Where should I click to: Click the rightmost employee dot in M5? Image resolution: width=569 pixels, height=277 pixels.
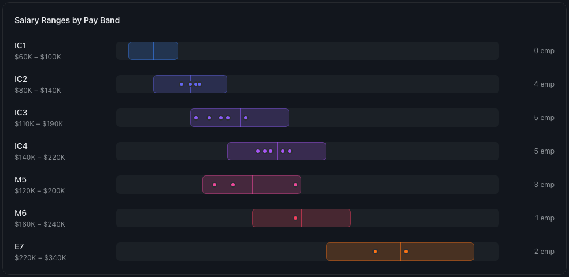[295, 185]
